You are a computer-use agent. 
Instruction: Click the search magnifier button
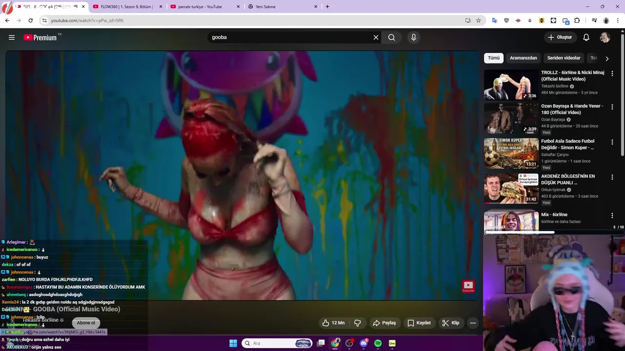[392, 38]
